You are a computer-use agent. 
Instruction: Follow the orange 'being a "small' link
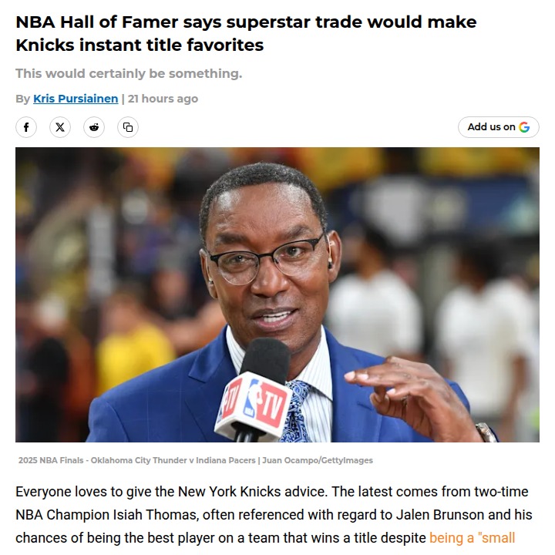tap(472, 538)
